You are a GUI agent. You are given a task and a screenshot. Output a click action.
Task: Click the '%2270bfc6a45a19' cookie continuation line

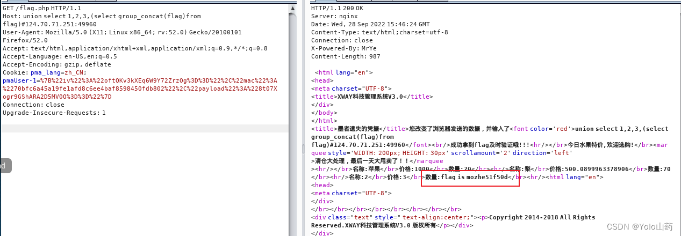pos(140,88)
